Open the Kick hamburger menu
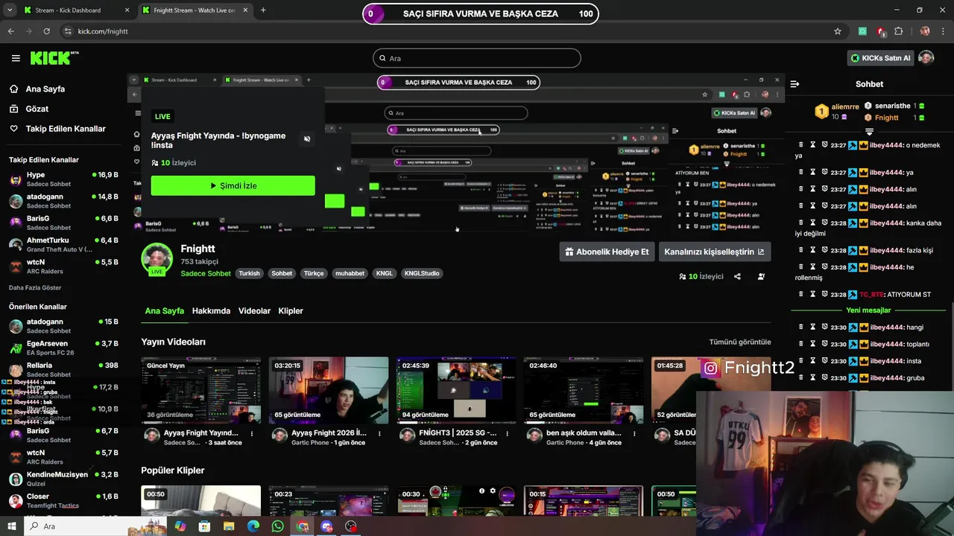The height and width of the screenshot is (536, 954). click(16, 58)
